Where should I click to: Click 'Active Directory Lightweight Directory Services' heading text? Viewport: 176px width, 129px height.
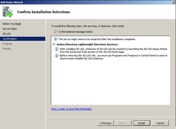87,44
